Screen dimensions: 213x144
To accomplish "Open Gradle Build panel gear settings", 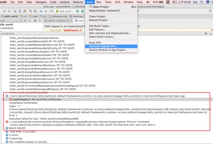I will pyautogui.click(x=206, y=33).
